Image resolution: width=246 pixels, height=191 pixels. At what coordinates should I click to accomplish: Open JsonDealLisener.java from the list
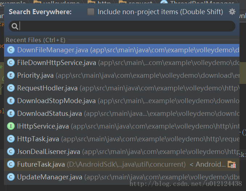click(122, 152)
